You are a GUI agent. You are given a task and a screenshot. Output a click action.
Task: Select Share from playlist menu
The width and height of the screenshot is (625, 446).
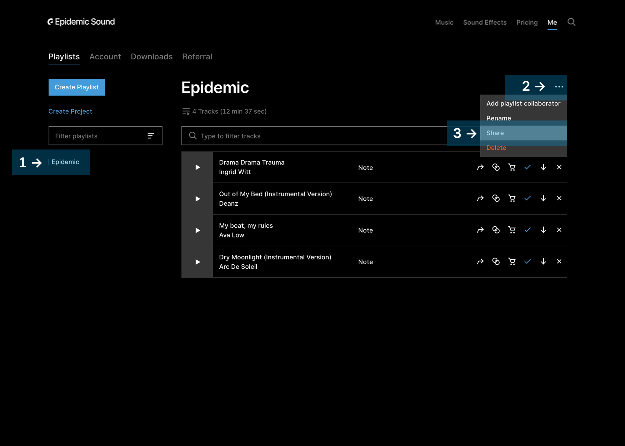(x=495, y=133)
